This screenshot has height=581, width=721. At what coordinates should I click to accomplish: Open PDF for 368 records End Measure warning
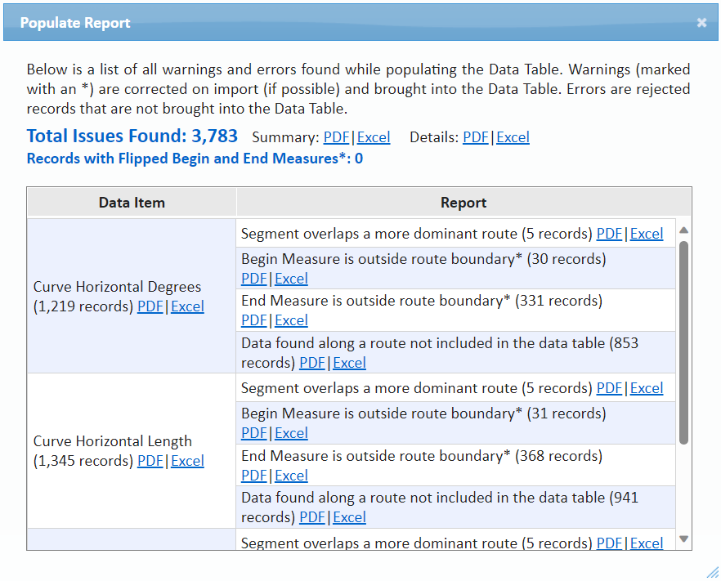pyautogui.click(x=254, y=476)
